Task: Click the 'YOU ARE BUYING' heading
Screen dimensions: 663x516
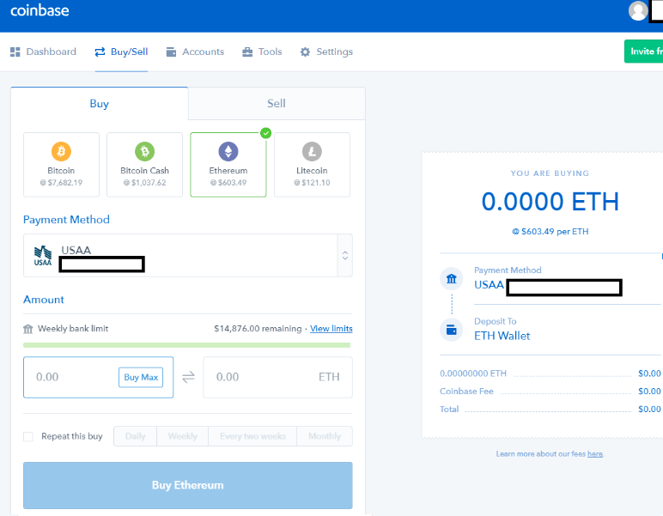Action: coord(550,173)
